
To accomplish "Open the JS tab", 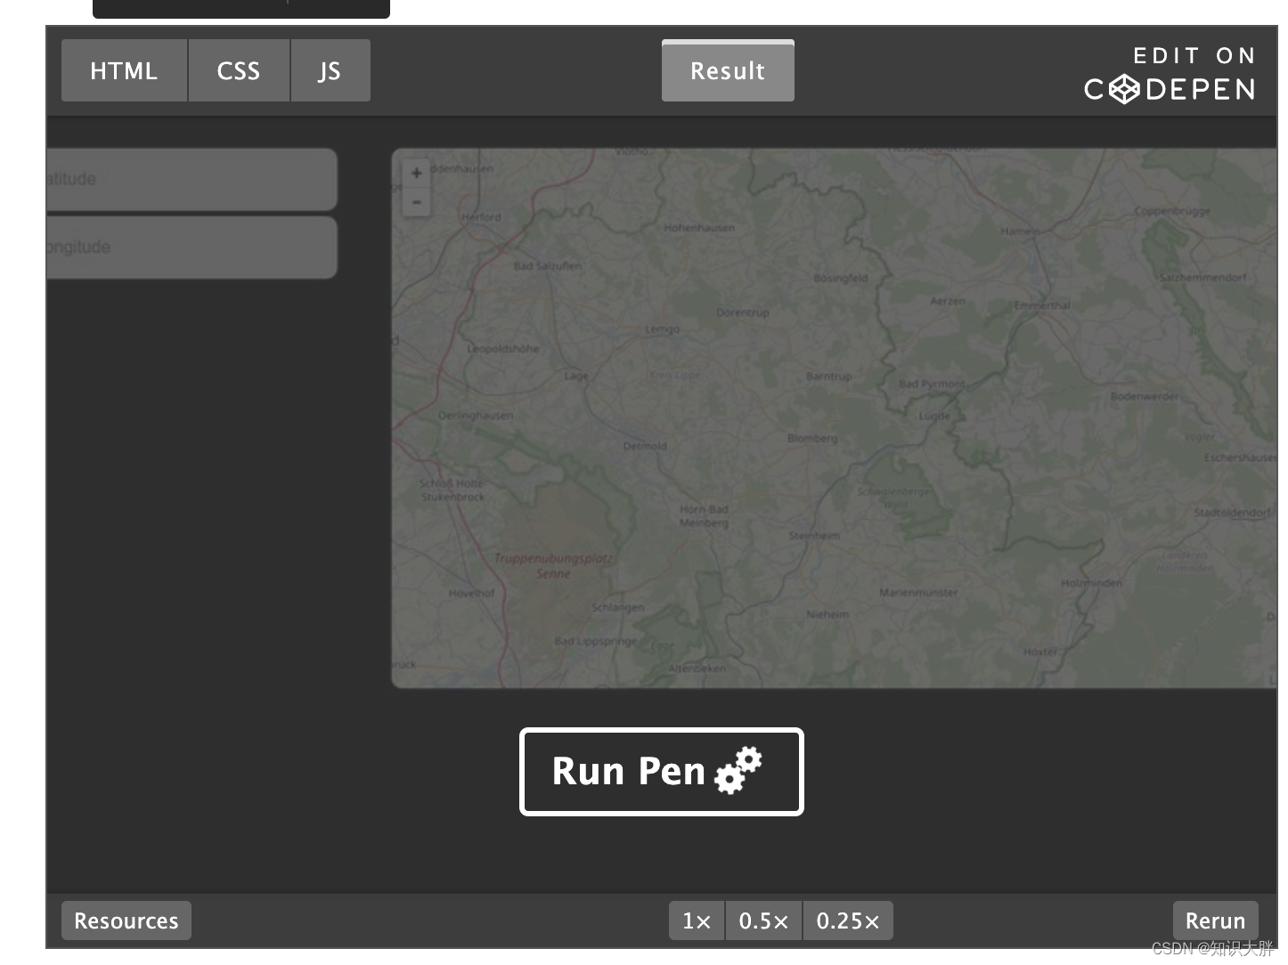I will 330,69.
